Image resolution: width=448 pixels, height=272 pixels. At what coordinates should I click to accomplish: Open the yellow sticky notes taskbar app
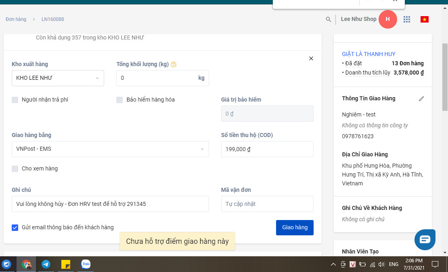(66, 264)
